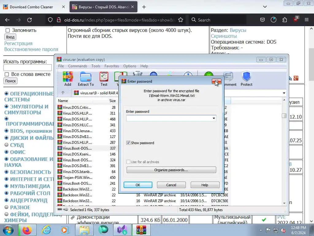Expand the BIOS, прошивки category
This screenshot has height=236, width=314.
pyautogui.click(x=6, y=131)
